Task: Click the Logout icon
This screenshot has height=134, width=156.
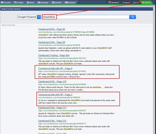Action: [x=123, y=2]
